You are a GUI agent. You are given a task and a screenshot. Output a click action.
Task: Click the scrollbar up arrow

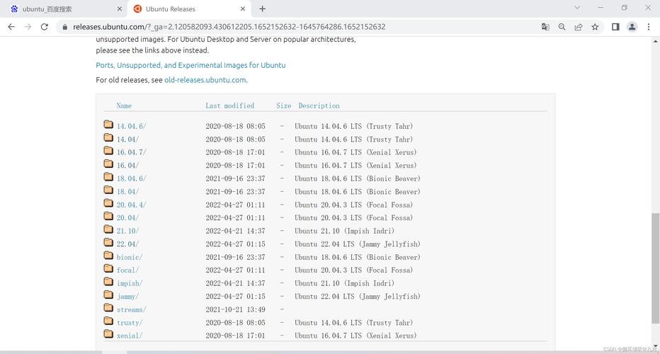(x=655, y=41)
